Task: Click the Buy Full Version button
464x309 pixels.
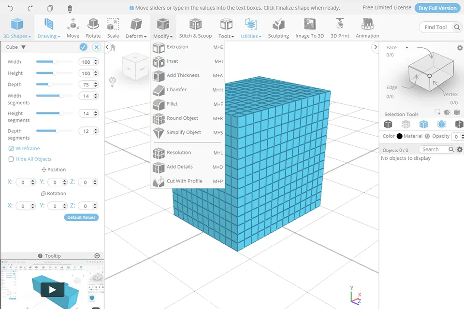Action: [x=437, y=8]
